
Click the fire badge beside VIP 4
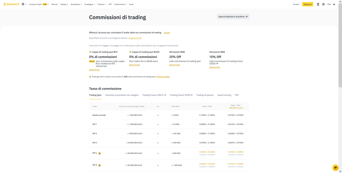click(x=100, y=153)
